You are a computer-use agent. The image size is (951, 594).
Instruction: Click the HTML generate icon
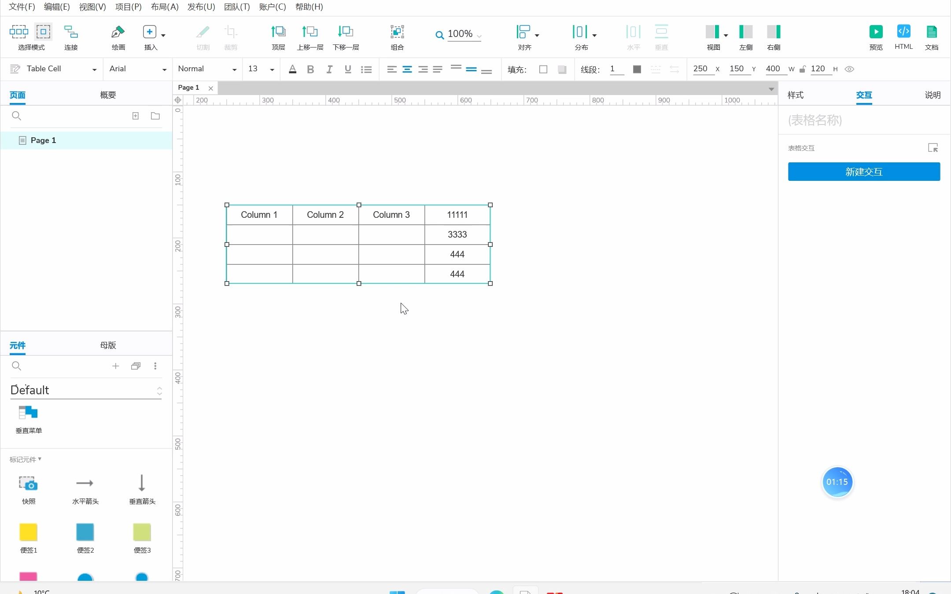(x=903, y=32)
